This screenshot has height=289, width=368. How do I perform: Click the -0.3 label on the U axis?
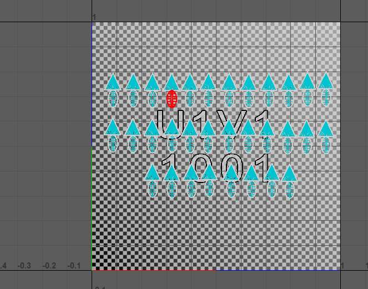pos(24,266)
